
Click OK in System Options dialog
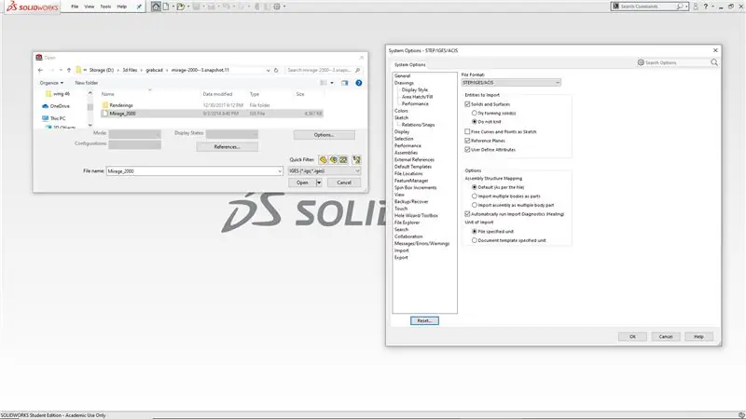click(x=632, y=336)
